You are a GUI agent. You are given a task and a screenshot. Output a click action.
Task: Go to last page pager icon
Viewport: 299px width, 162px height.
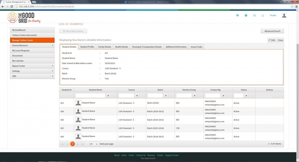(x=82, y=144)
